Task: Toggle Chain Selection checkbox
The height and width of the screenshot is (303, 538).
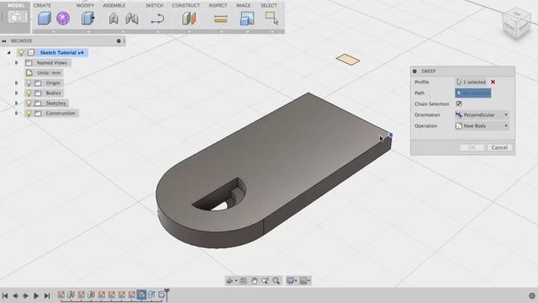Action: pos(459,104)
